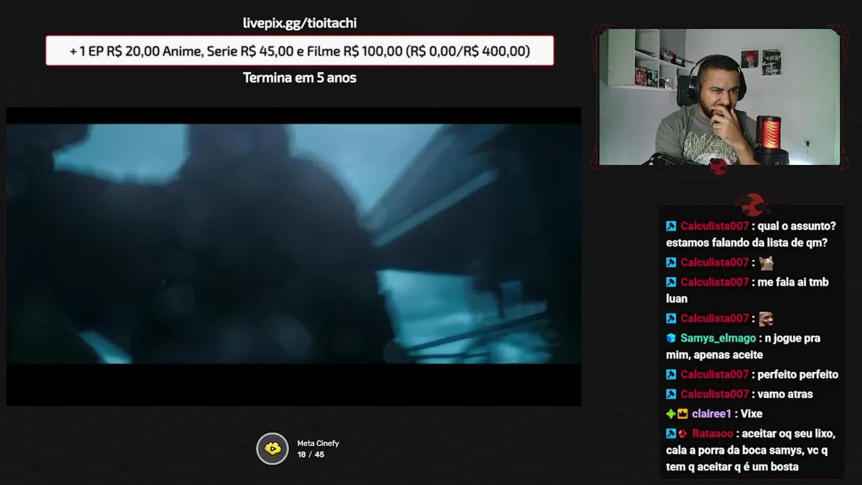The height and width of the screenshot is (485, 862).
Task: Click the cat emote in Calculista007's message
Action: tap(766, 263)
